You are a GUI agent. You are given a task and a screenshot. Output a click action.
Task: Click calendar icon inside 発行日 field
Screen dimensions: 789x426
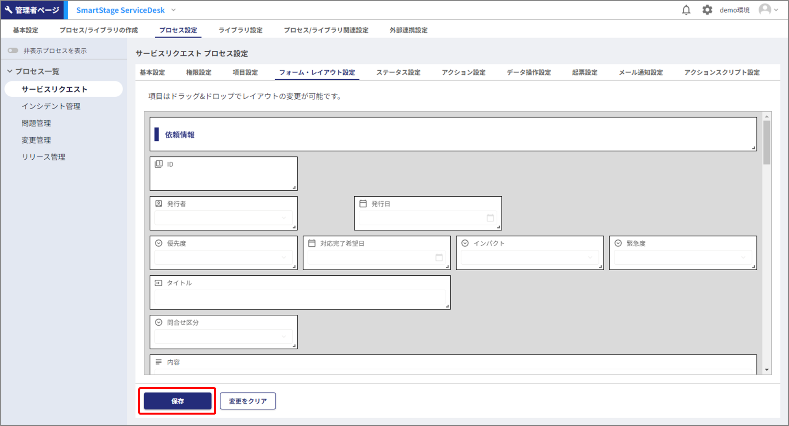(x=490, y=218)
